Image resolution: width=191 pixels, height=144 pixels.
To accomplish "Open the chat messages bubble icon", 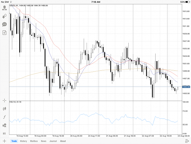I will [4, 24].
